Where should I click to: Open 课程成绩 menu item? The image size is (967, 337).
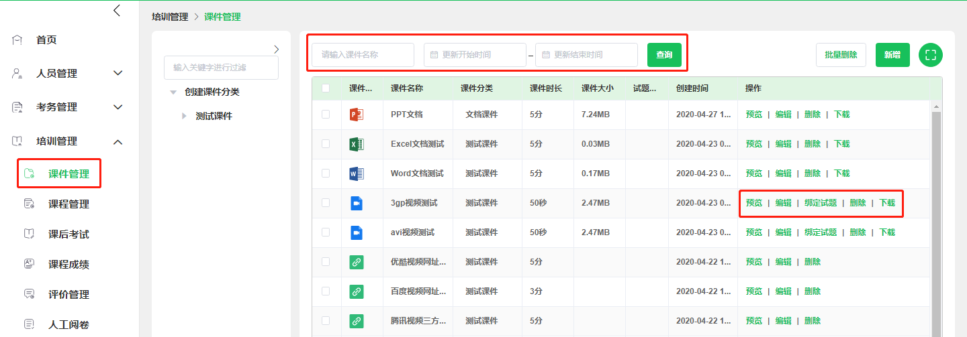(70, 264)
